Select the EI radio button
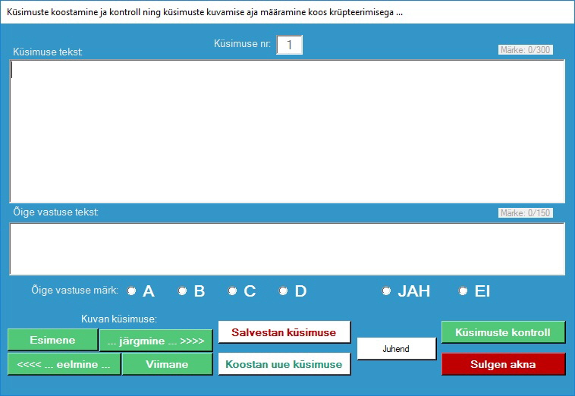Image resolution: width=575 pixels, height=396 pixels. (x=463, y=291)
